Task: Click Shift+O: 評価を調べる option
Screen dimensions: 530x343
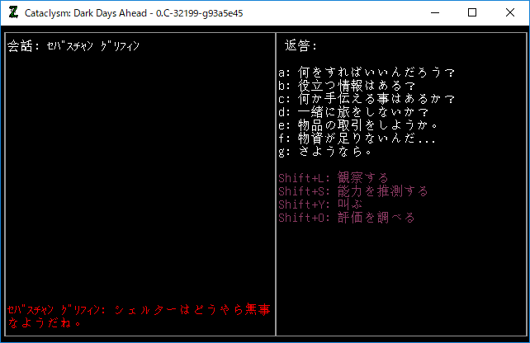Action: click(x=347, y=217)
